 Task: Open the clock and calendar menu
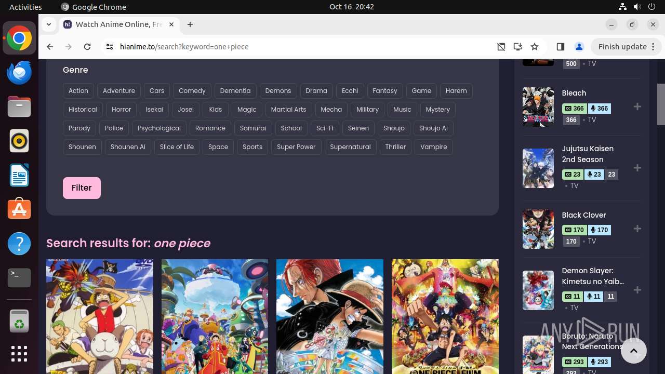(x=351, y=7)
